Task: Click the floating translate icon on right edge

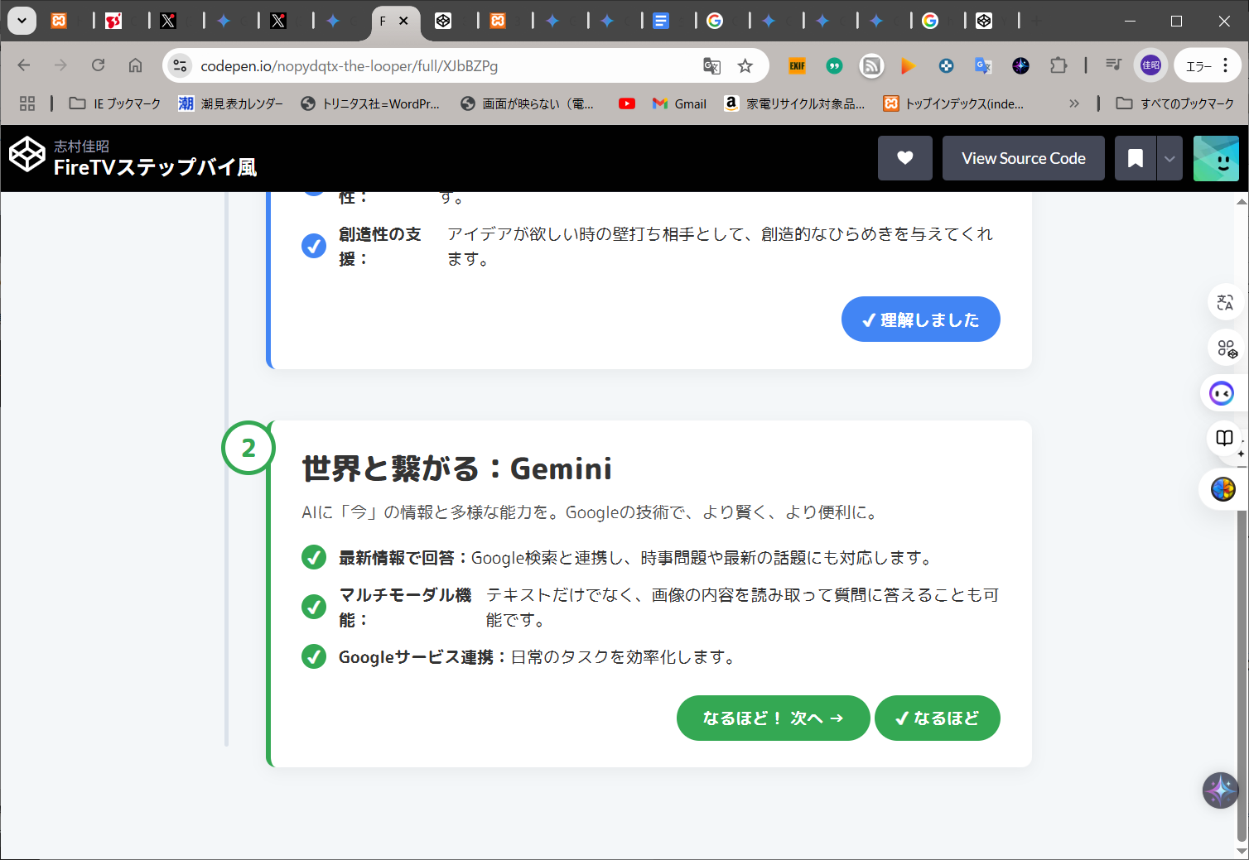Action: (1225, 303)
